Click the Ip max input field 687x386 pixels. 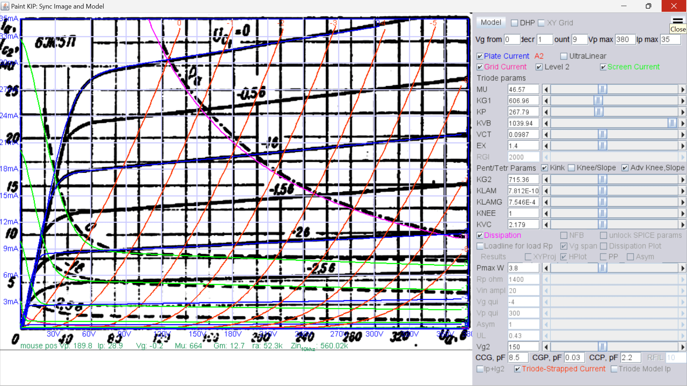pyautogui.click(x=670, y=39)
